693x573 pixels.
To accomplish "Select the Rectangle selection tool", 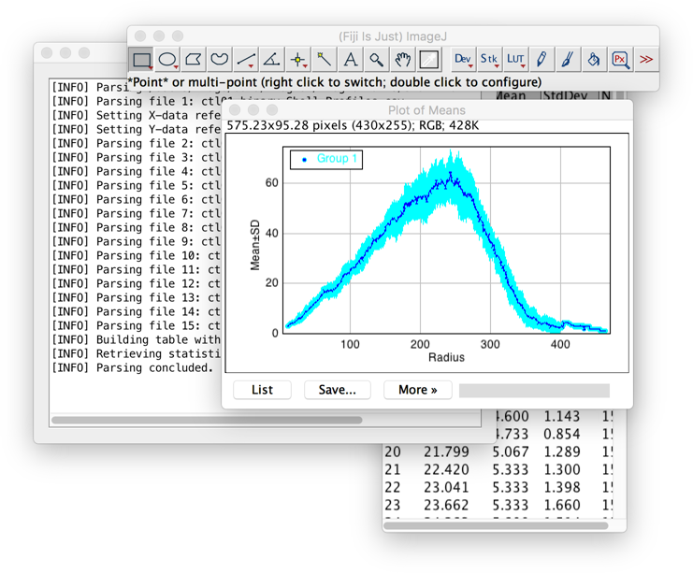I will pos(141,59).
